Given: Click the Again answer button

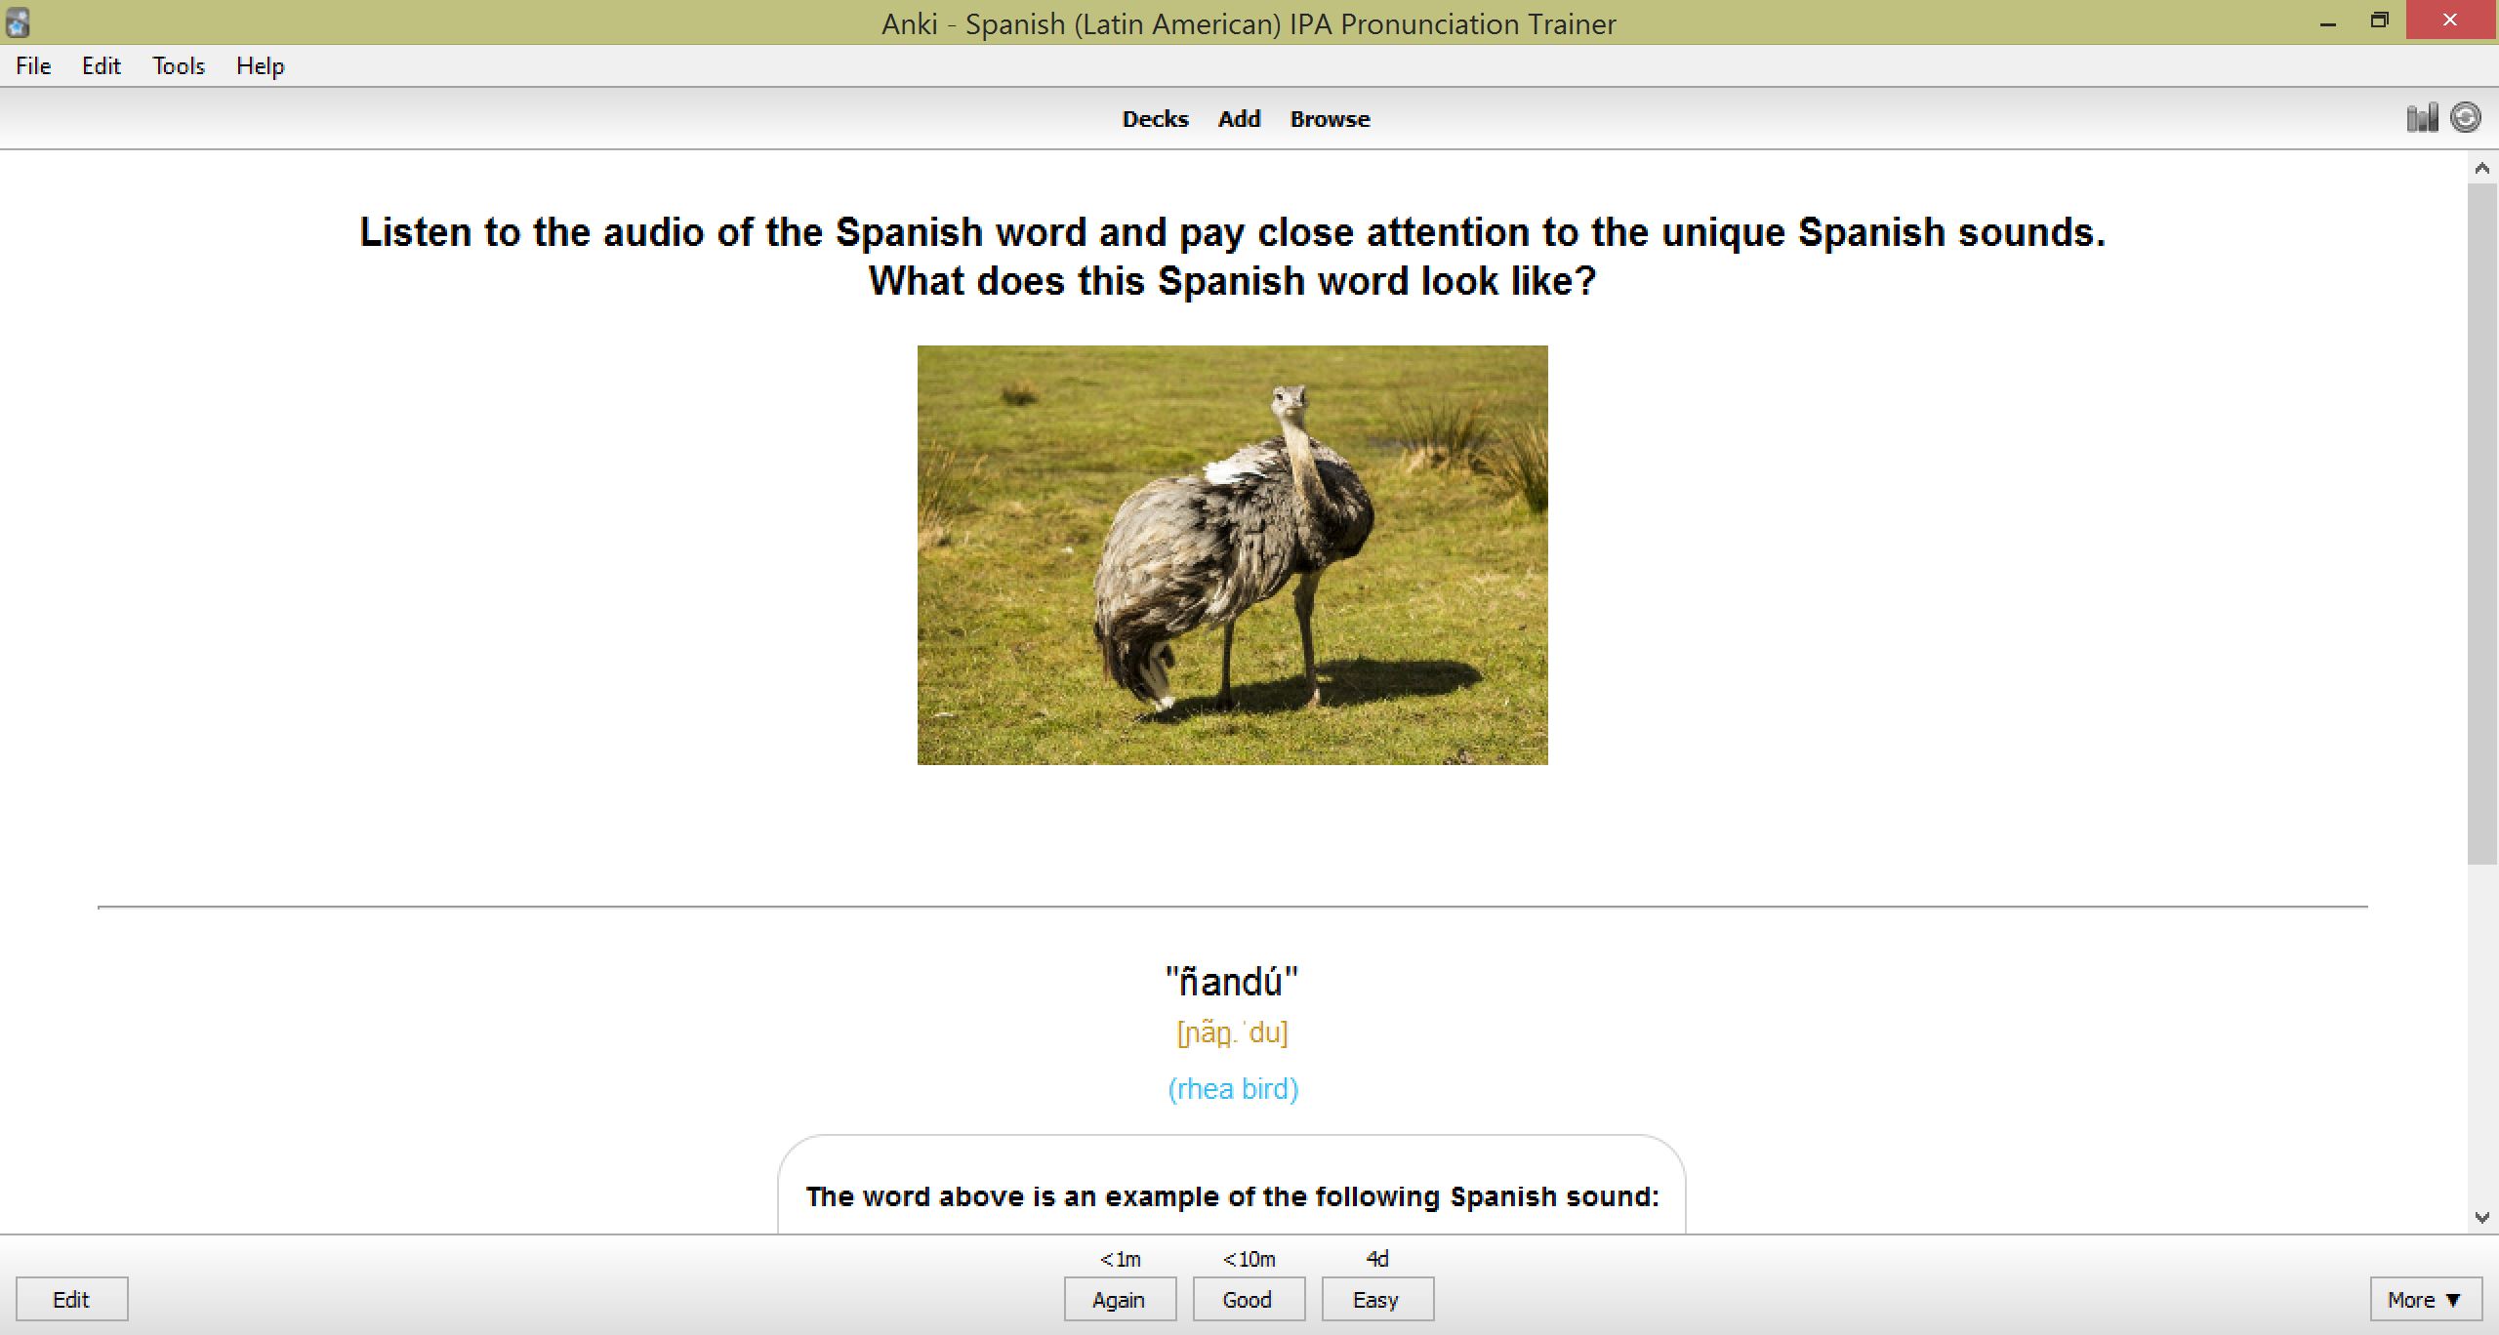Looking at the screenshot, I should 1120,1299.
